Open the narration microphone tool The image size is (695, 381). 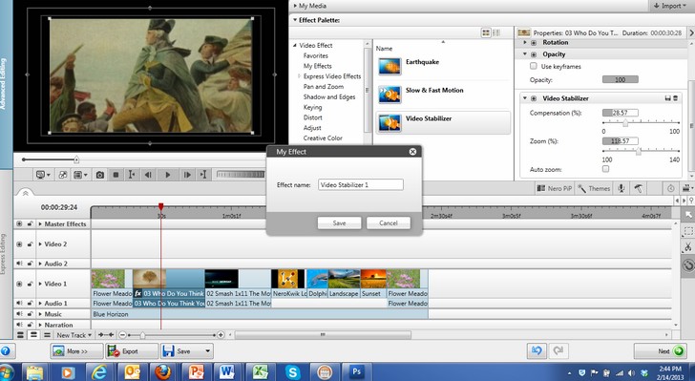click(621, 188)
